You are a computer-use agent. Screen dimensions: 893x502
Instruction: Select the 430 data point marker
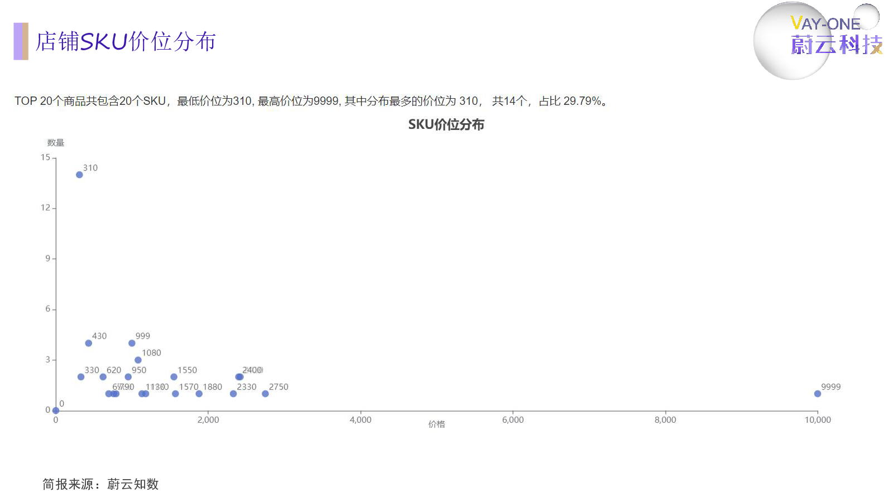coord(88,342)
